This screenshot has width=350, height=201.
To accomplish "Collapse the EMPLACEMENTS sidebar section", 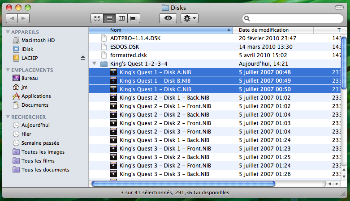I will [x=8, y=70].
